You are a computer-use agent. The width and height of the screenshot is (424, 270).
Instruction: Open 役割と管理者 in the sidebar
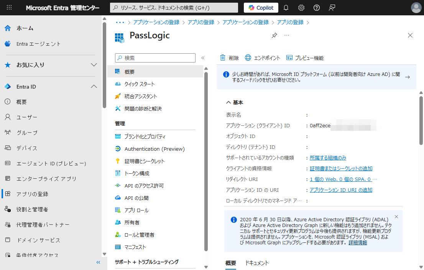click(x=32, y=209)
